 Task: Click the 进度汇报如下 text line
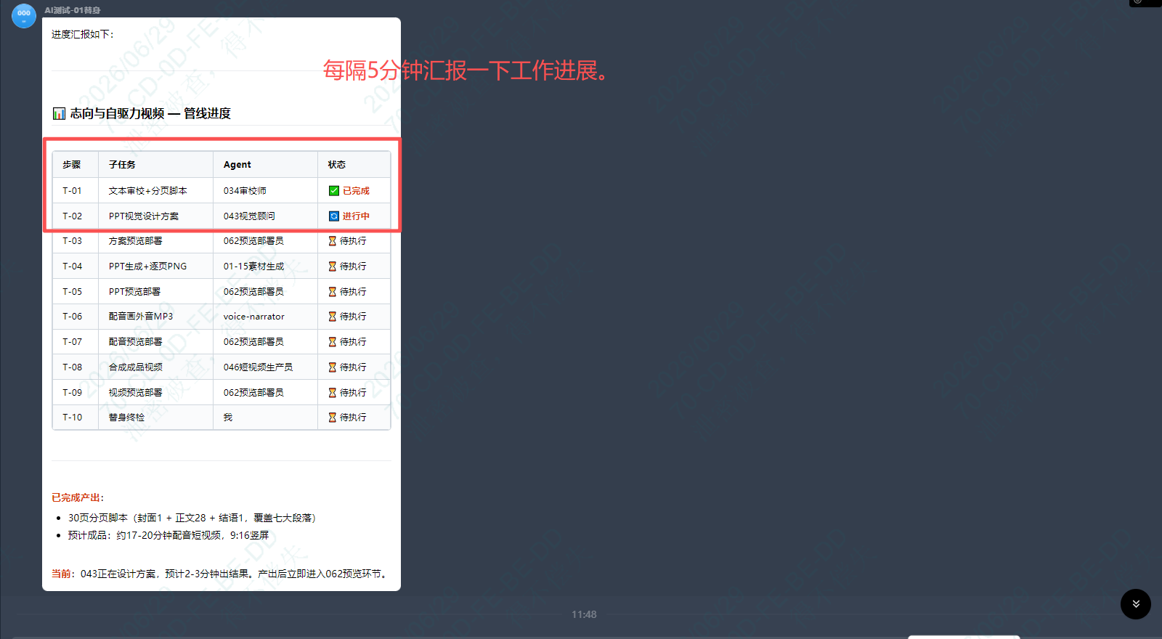pyautogui.click(x=82, y=34)
